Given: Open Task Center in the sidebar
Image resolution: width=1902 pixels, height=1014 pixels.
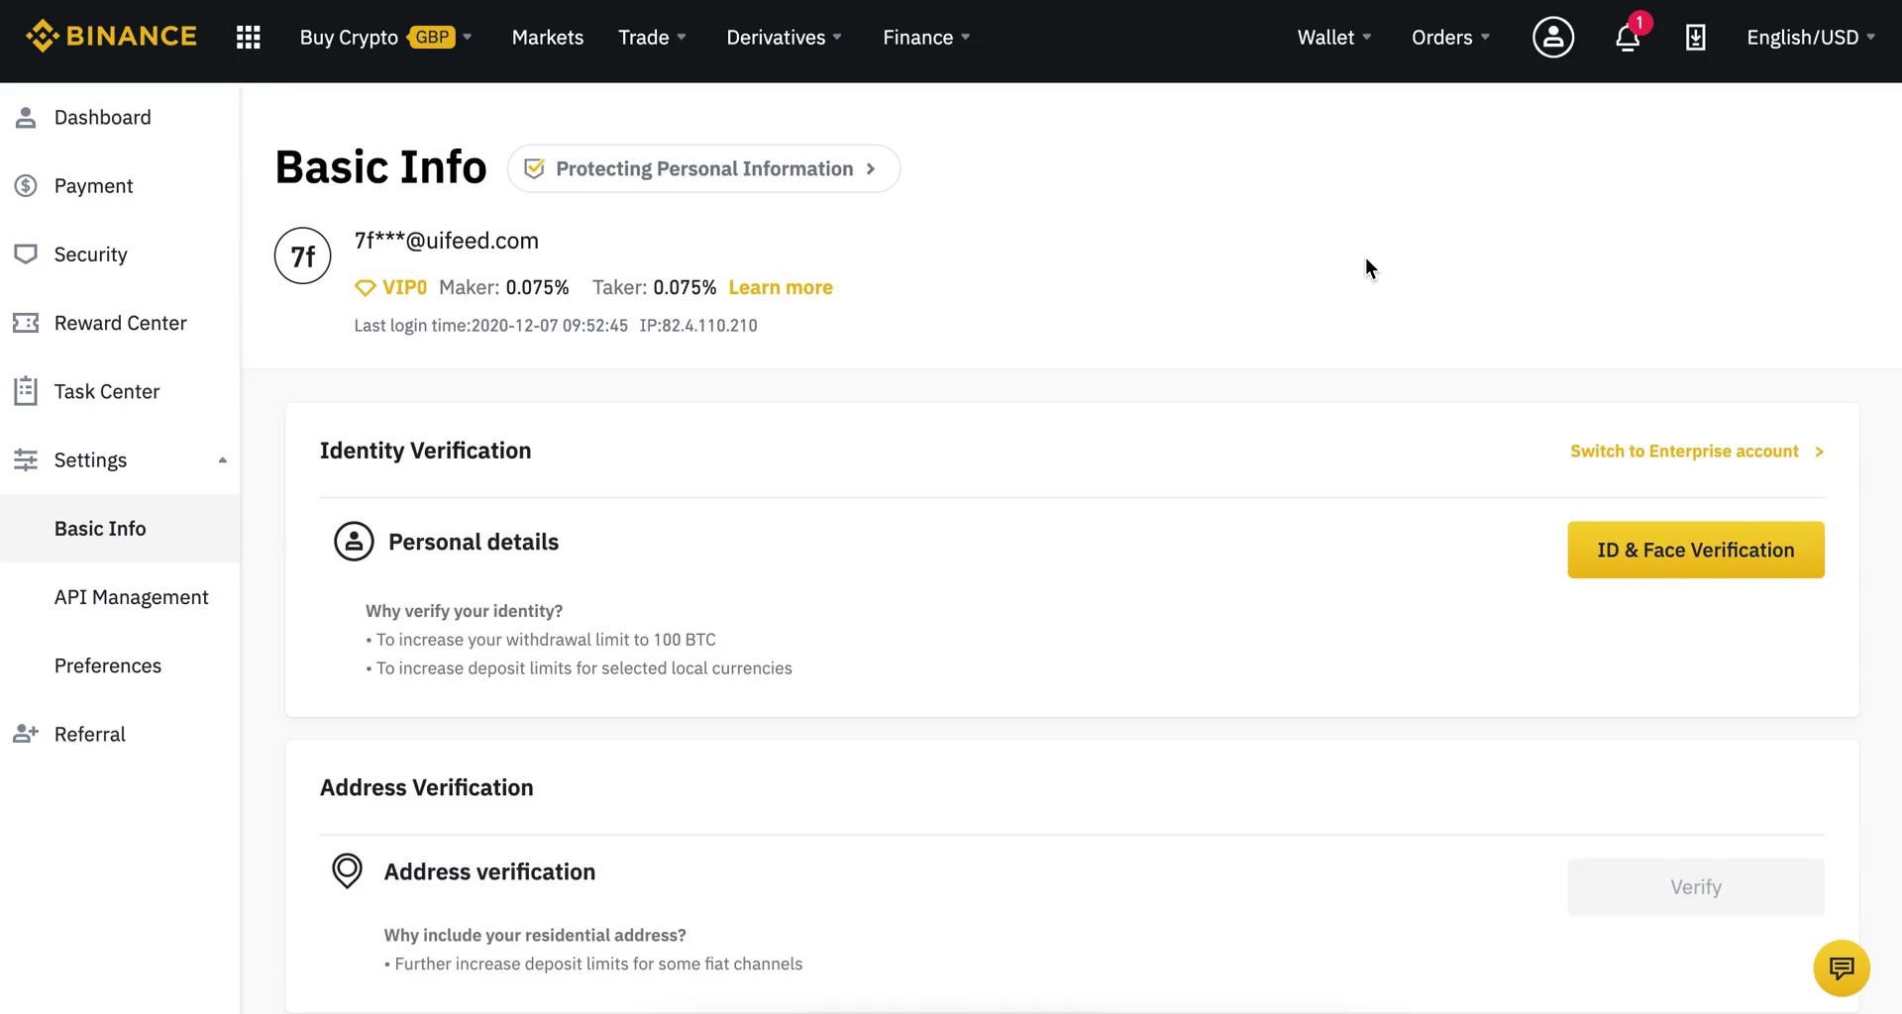Looking at the screenshot, I should [120, 391].
